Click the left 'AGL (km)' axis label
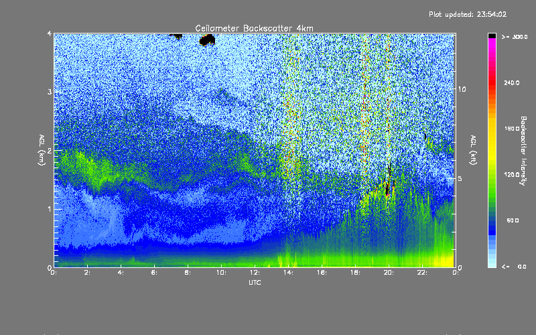 point(42,150)
